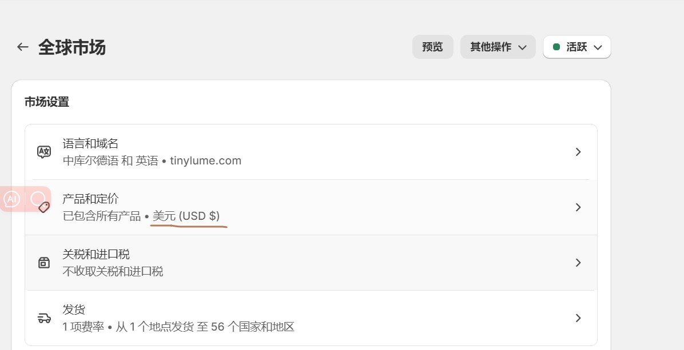The width and height of the screenshot is (684, 350).
Task: Open the floating AI assistant icon
Action: coord(12,199)
